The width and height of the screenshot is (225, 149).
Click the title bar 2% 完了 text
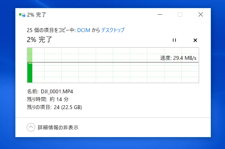click(37, 15)
